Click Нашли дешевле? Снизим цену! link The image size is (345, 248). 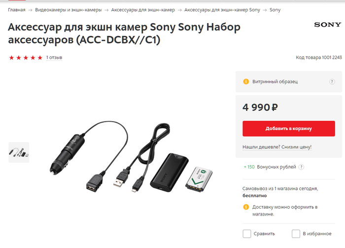[277, 147]
